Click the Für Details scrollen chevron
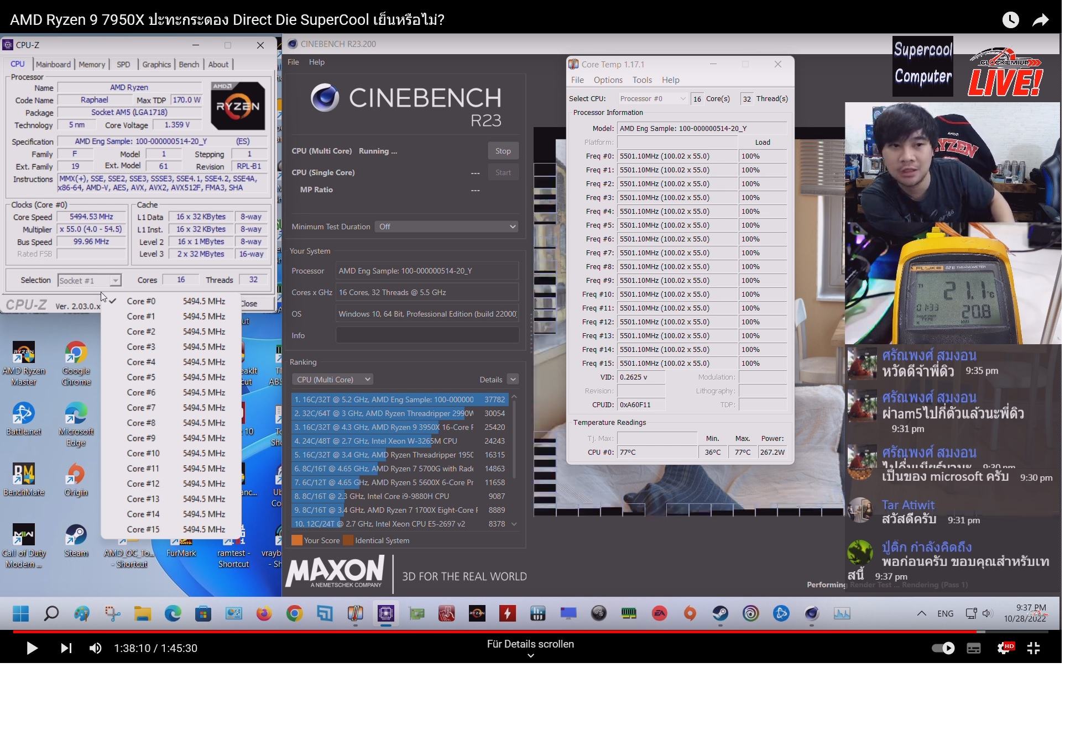The width and height of the screenshot is (1091, 731). click(530, 656)
